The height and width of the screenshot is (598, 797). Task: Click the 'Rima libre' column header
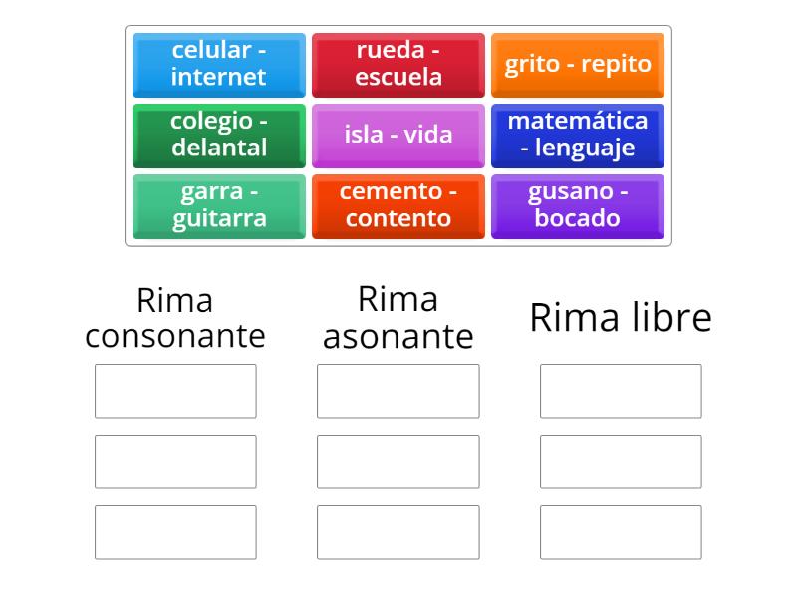click(620, 318)
